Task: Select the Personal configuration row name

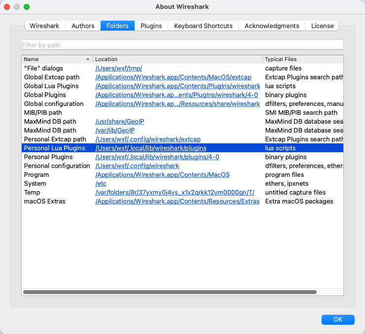Action: (x=57, y=166)
